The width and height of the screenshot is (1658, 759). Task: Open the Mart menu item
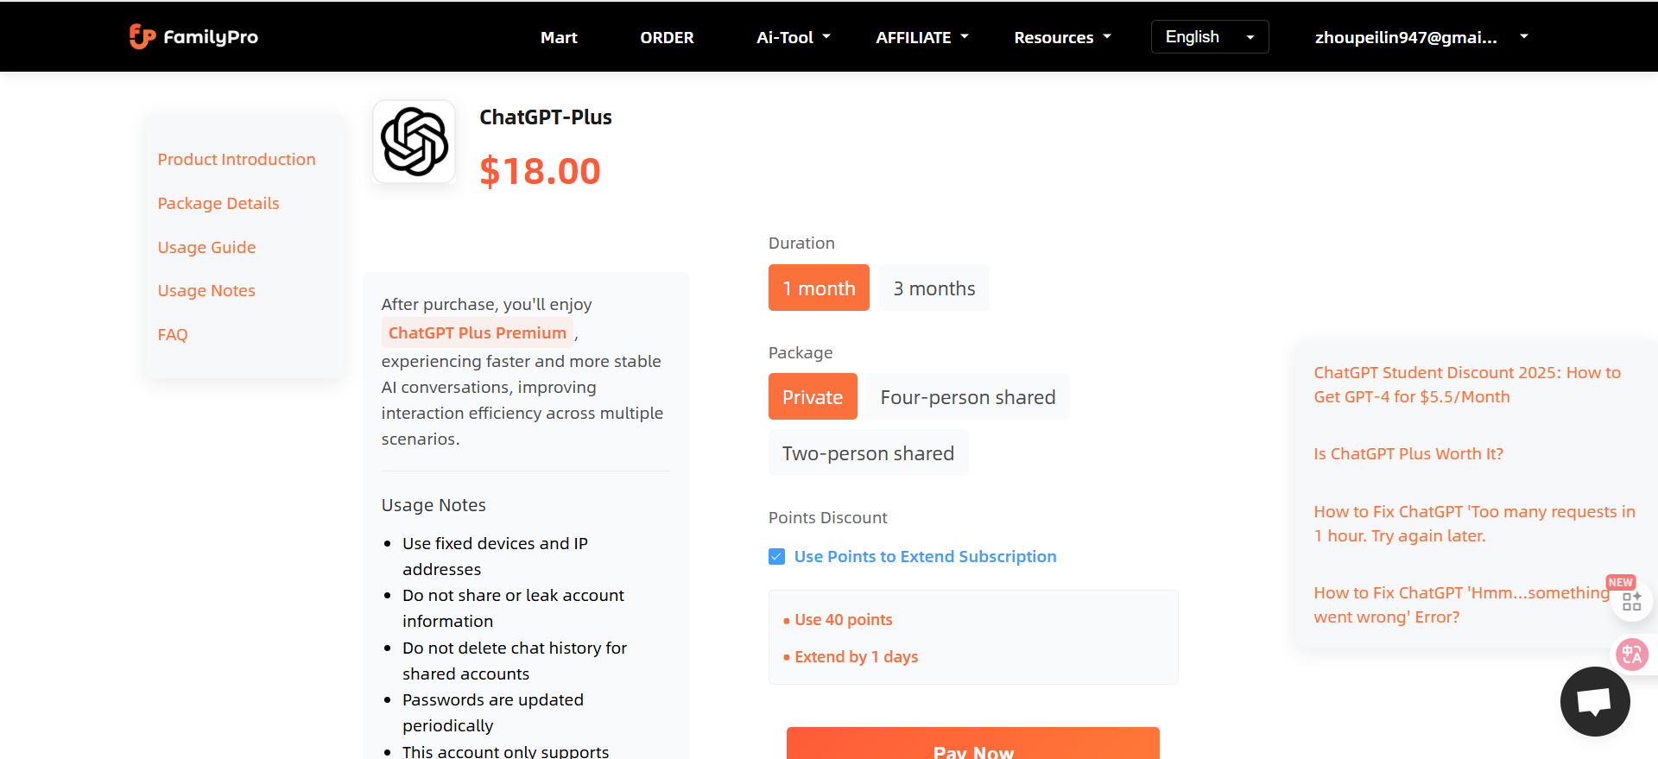559,37
